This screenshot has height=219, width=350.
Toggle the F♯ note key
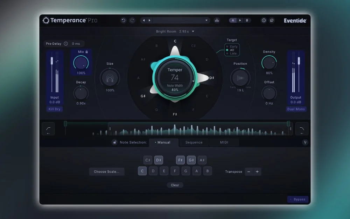point(180,160)
